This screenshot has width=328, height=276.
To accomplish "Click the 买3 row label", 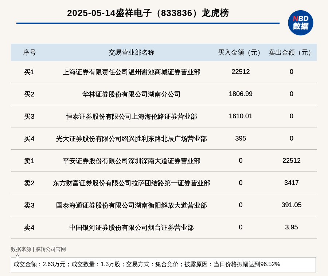I will coord(29,117).
